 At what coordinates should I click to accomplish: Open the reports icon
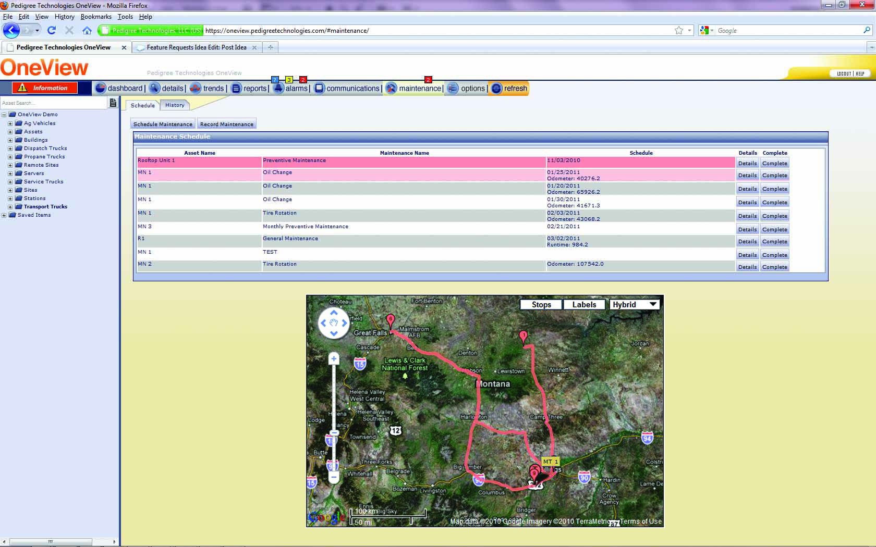(236, 88)
